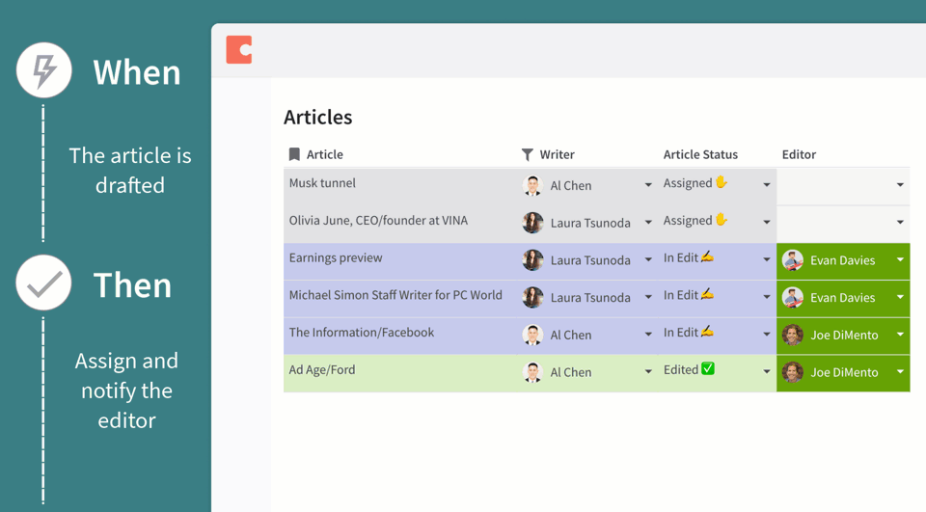926x512 pixels.
Task: Expand Article Status dropdown for Earnings preview
Action: pos(767,260)
